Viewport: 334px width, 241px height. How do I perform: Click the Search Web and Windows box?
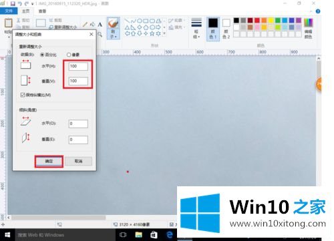[x=65, y=235]
